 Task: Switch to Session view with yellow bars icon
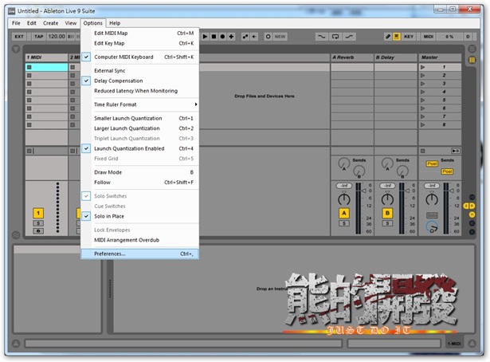pos(472,60)
